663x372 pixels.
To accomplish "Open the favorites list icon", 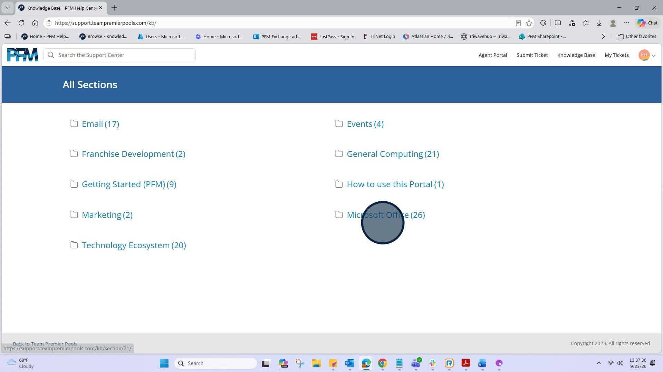I will (585, 23).
